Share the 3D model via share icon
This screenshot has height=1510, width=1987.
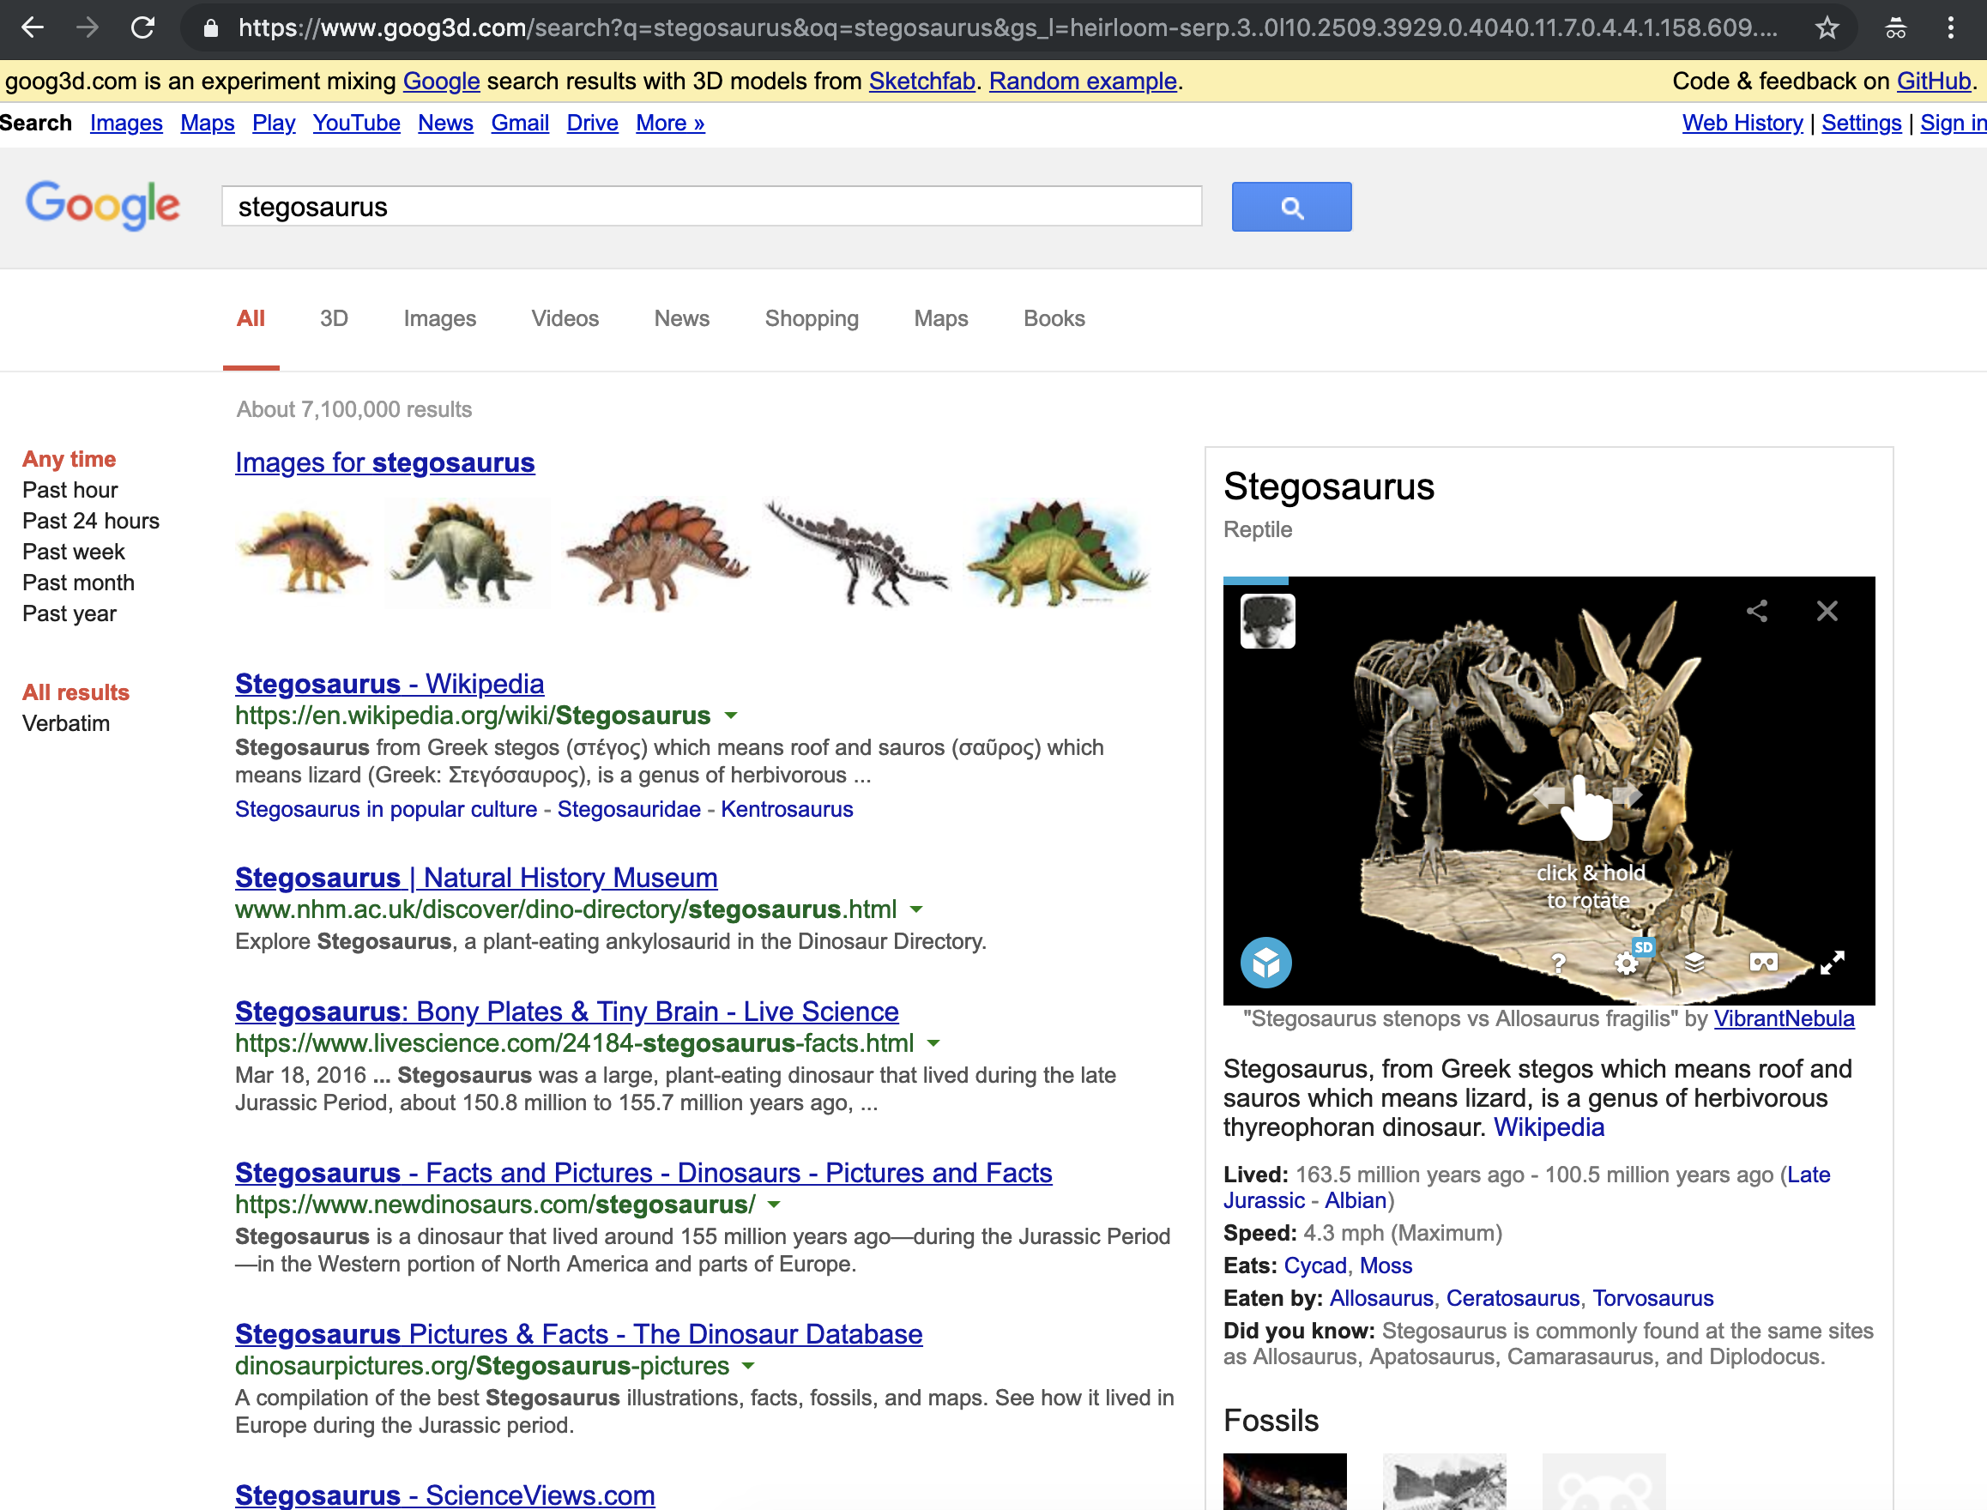1757,611
